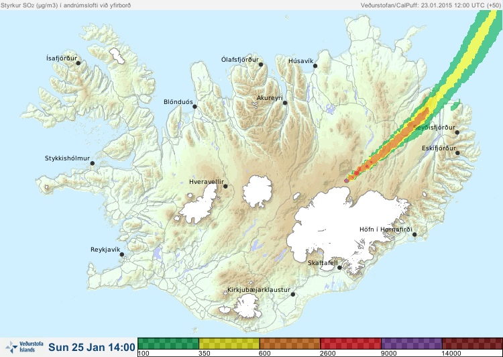Image resolution: width=503 pixels, height=357 pixels.
Task: Click the Skaftafell location dot
Action: (x=339, y=268)
